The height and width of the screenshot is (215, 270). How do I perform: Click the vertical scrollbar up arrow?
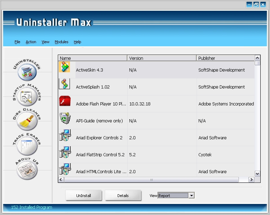point(258,58)
